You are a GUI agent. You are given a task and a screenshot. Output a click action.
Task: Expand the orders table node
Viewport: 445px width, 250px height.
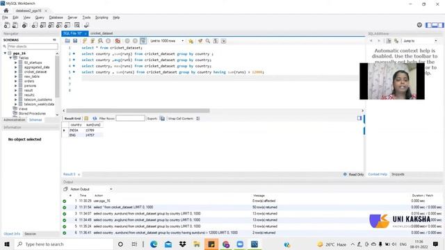click(x=15, y=81)
